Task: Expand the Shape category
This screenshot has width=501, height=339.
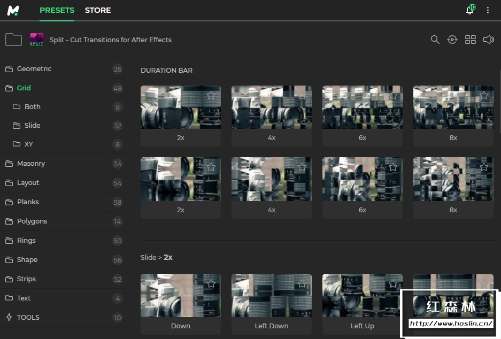Action: tap(63, 260)
